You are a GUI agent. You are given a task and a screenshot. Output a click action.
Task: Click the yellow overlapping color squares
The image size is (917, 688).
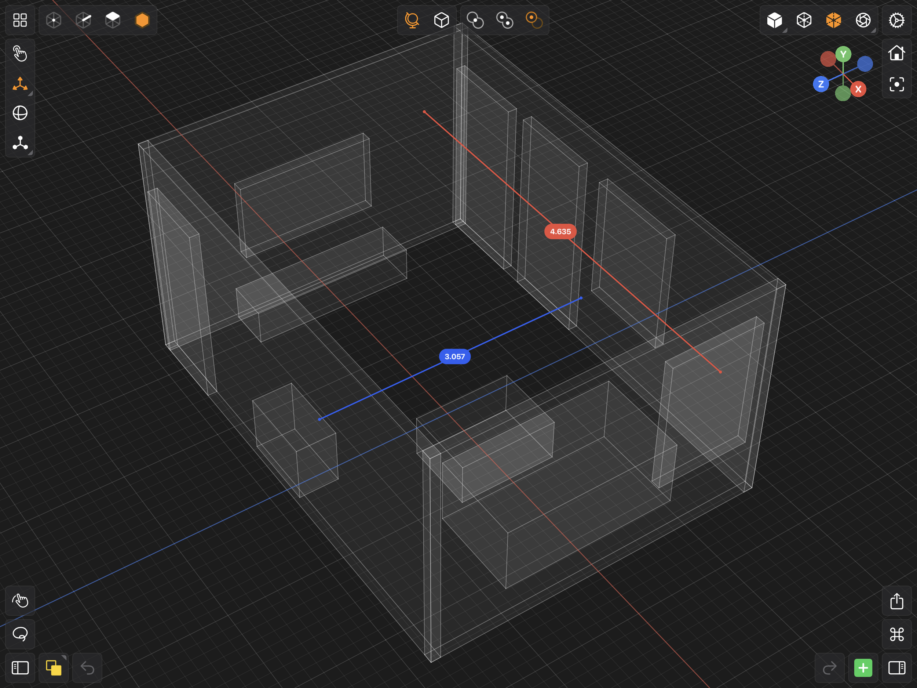coord(54,668)
